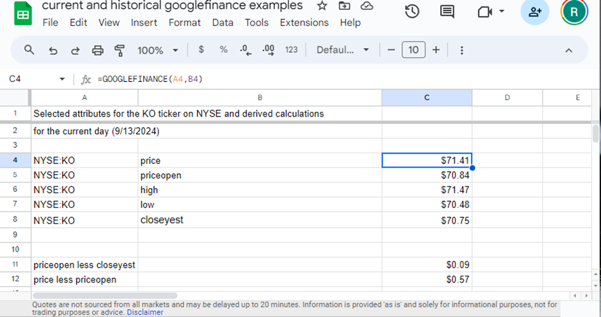The height and width of the screenshot is (317, 601).
Task: Redo the last action
Action: point(75,50)
